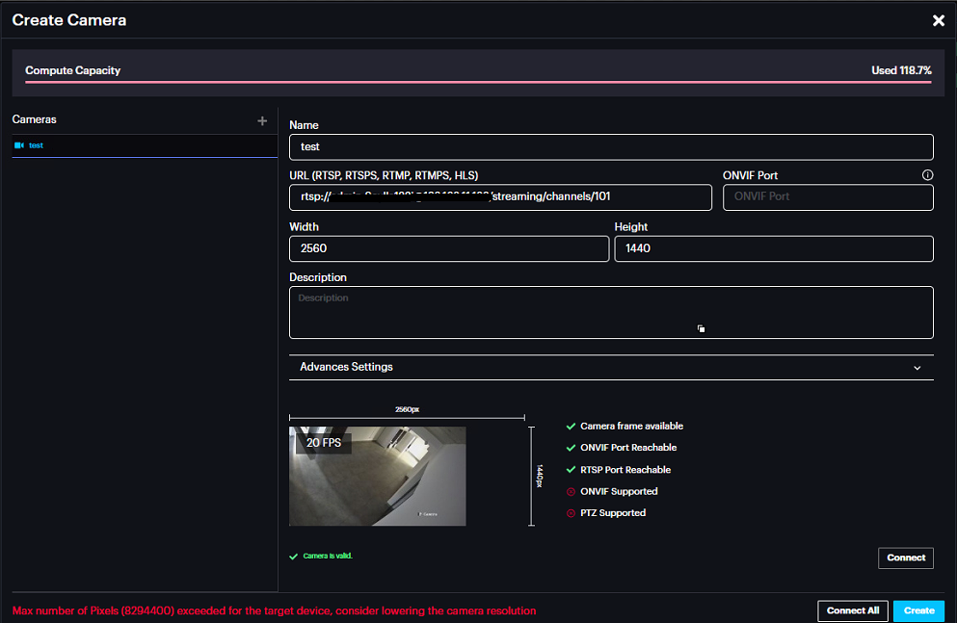Focus the Name input field
Image resolution: width=957 pixels, height=623 pixels.
(x=611, y=147)
